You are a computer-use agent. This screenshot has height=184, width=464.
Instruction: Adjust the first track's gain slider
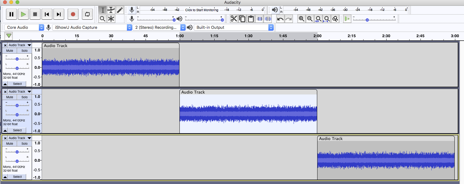[17, 59]
